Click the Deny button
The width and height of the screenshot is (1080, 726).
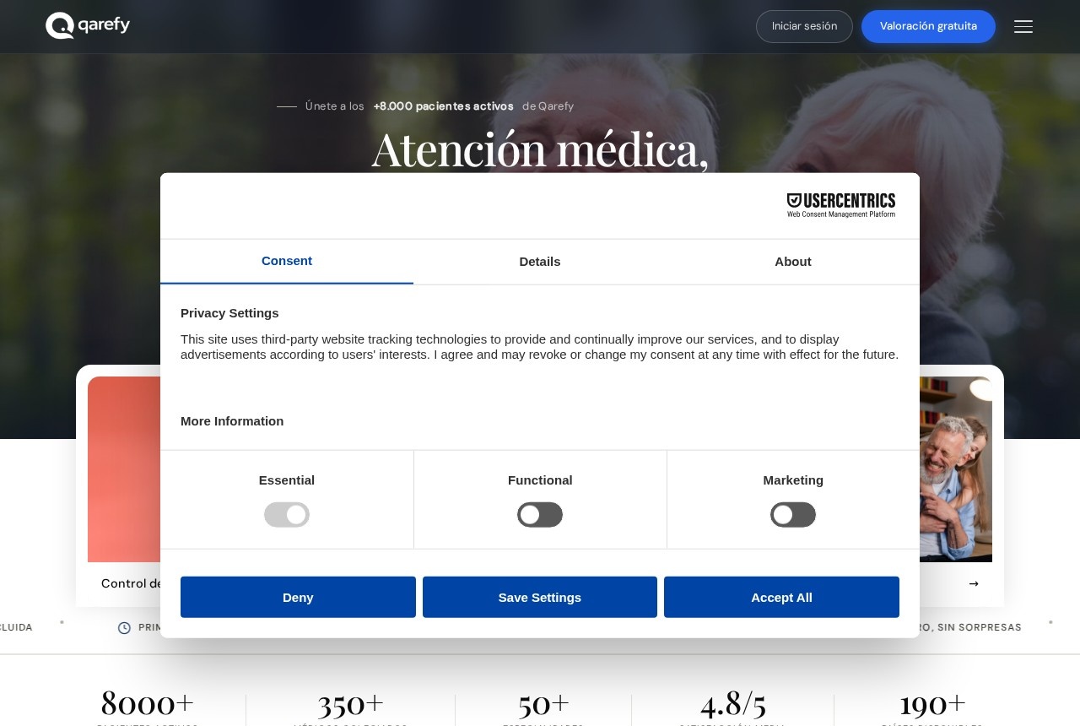[x=298, y=597]
